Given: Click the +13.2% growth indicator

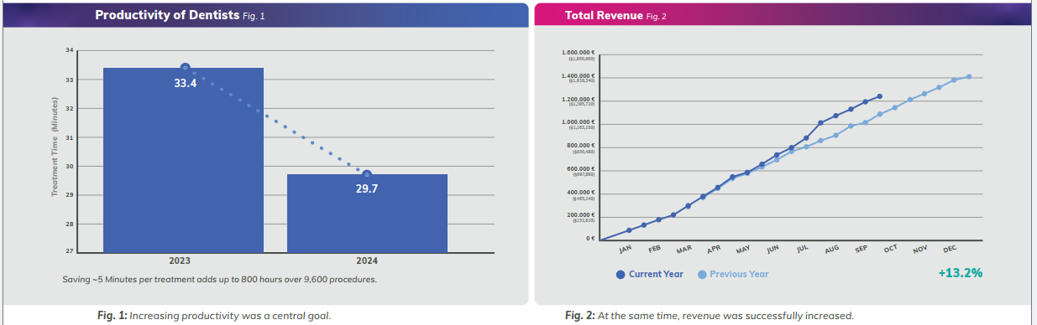Looking at the screenshot, I should (961, 273).
